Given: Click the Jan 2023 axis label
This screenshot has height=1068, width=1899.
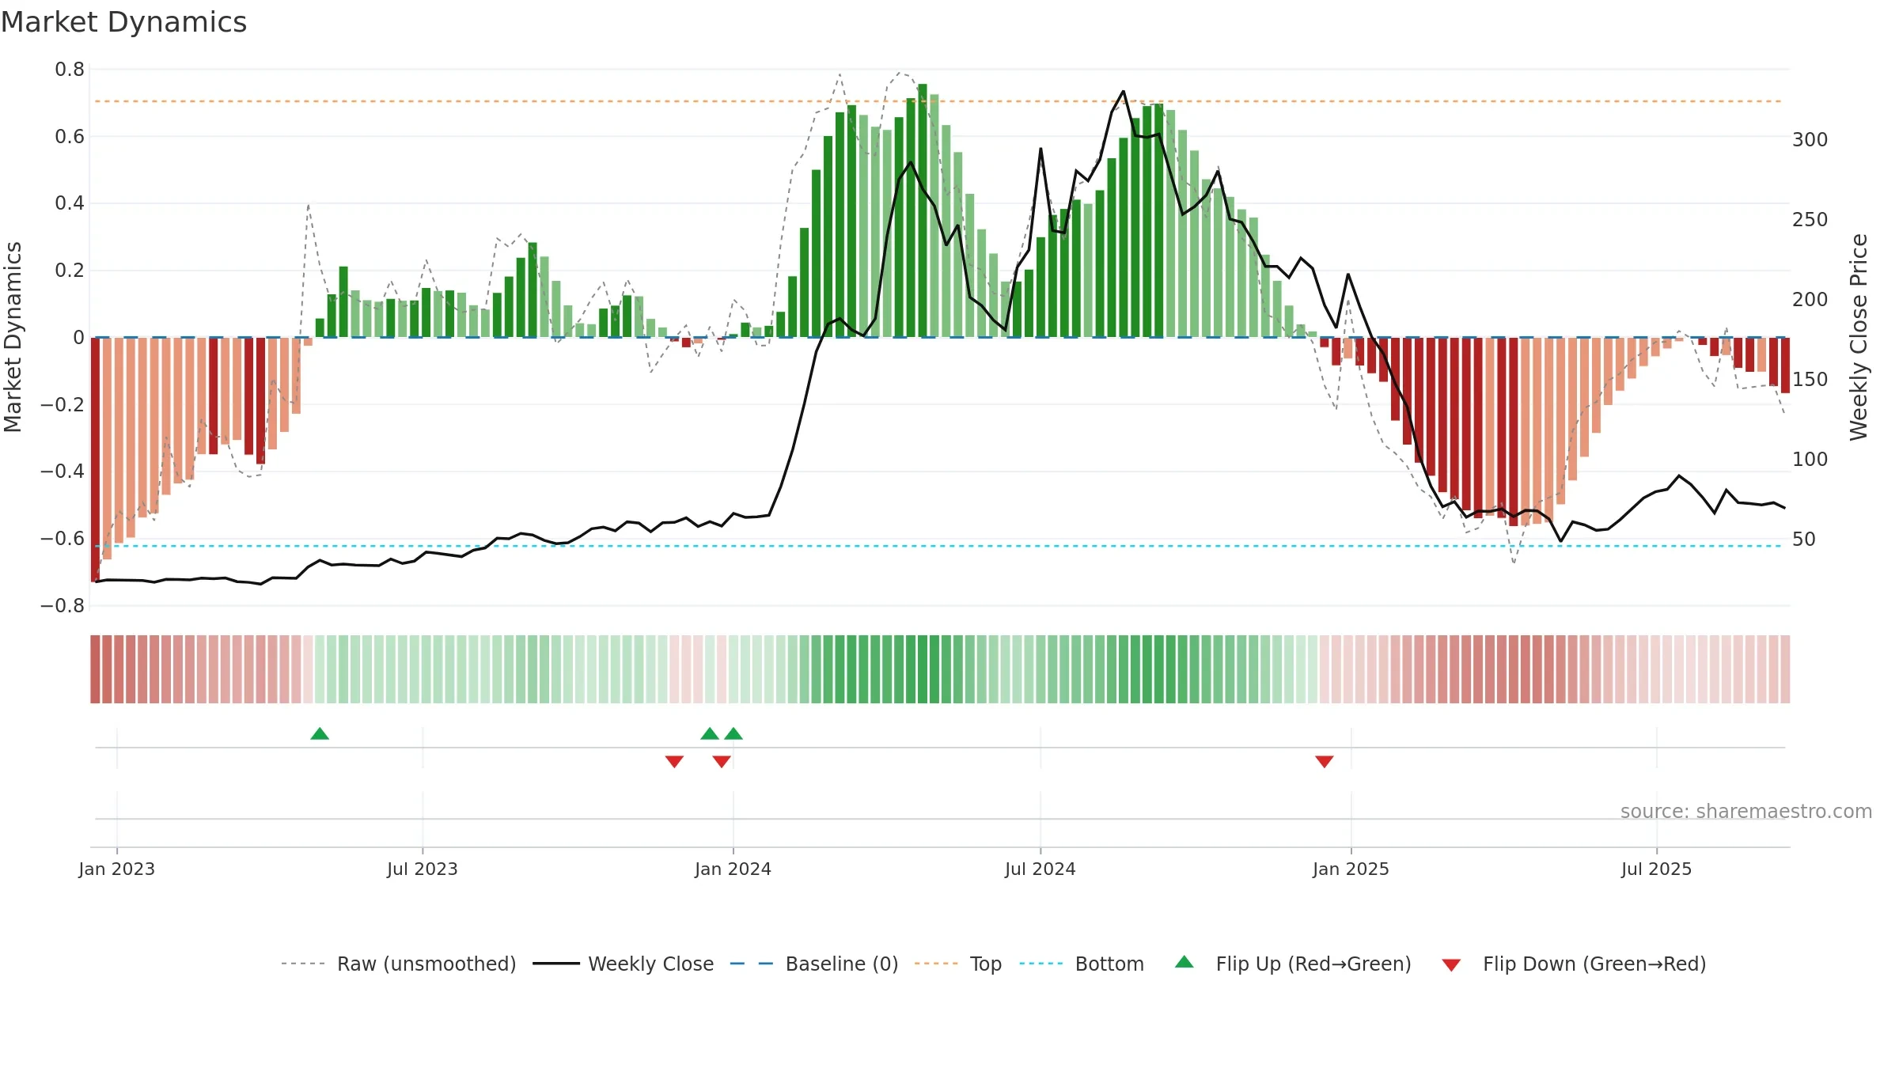Looking at the screenshot, I should pyautogui.click(x=117, y=869).
